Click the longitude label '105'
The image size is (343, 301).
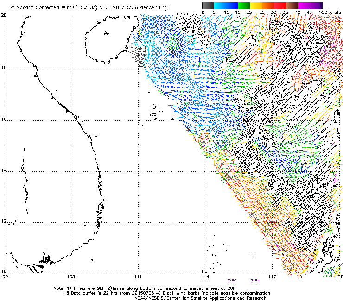pyautogui.click(x=4, y=277)
